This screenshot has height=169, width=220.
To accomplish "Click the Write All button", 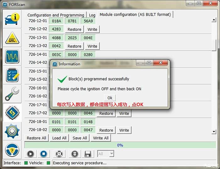I will pyautogui.click(x=101, y=138).
